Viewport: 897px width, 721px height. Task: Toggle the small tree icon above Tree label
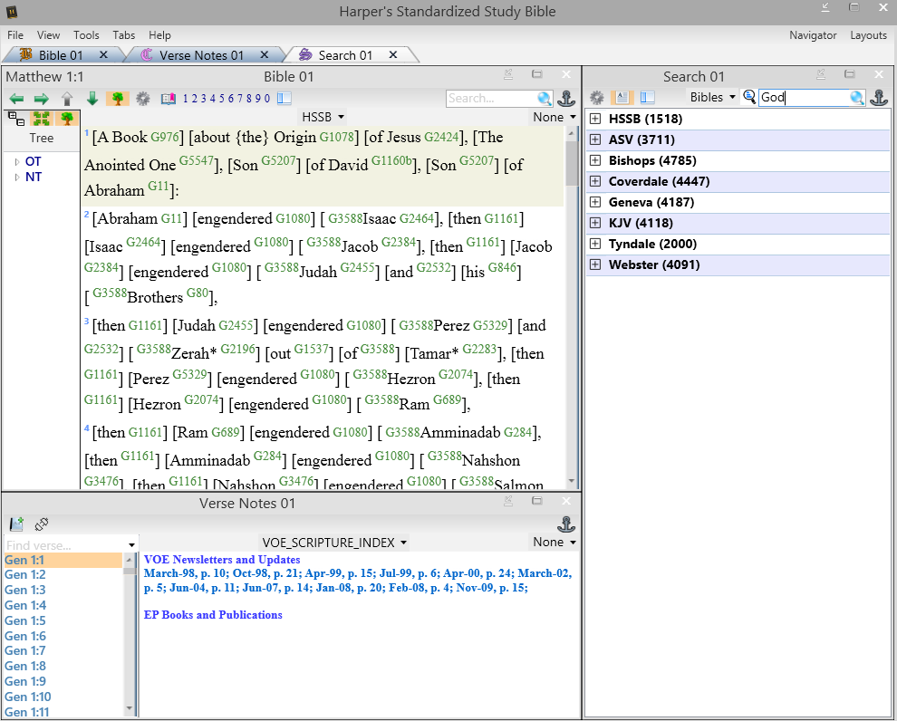67,119
